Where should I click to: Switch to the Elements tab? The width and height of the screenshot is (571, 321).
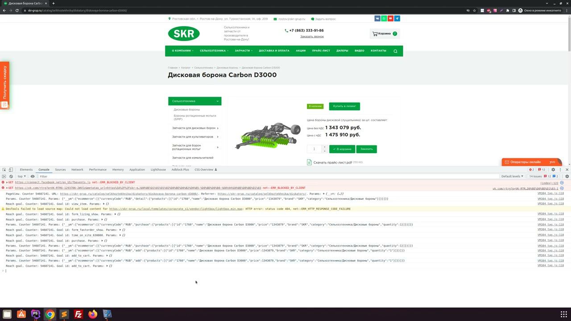tap(26, 169)
